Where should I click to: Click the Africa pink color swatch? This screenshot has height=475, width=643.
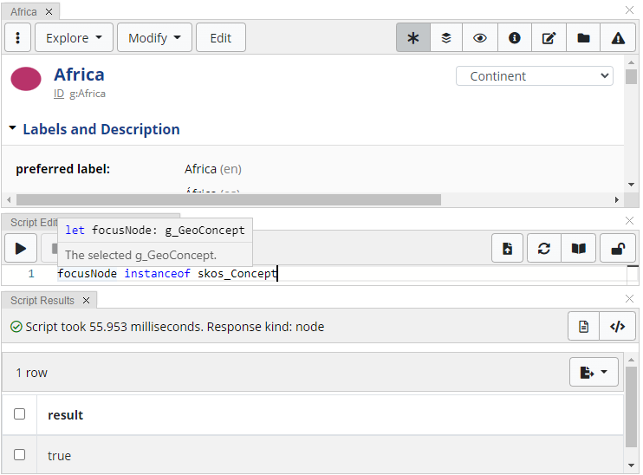coord(26,79)
